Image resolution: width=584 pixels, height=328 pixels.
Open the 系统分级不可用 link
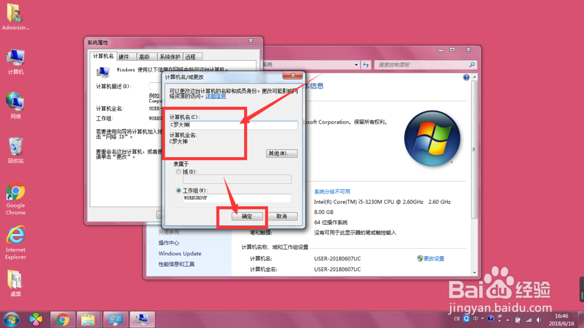(x=332, y=191)
